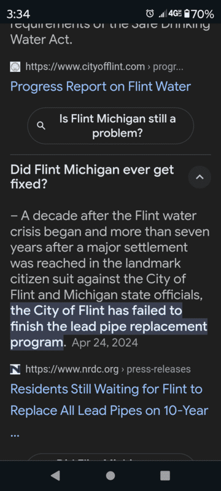Viewport: 221px width, 491px height.
Task: Tap the 'Did Flint Michigan ever get fixed?' question
Action: [x=92, y=177]
